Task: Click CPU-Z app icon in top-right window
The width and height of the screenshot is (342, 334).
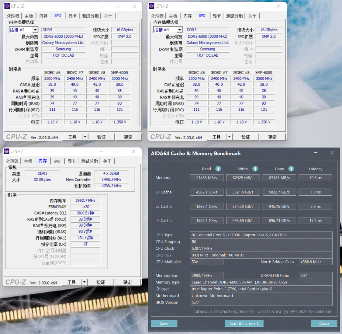Action: [151, 6]
